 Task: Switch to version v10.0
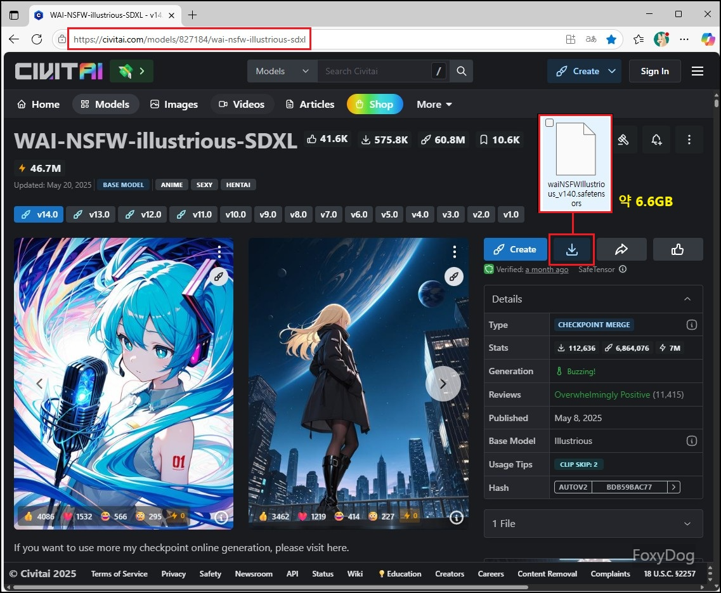[235, 214]
